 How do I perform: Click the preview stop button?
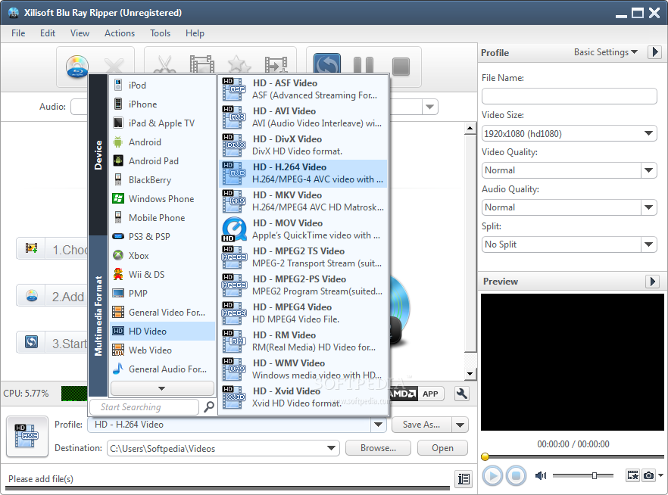pos(516,475)
